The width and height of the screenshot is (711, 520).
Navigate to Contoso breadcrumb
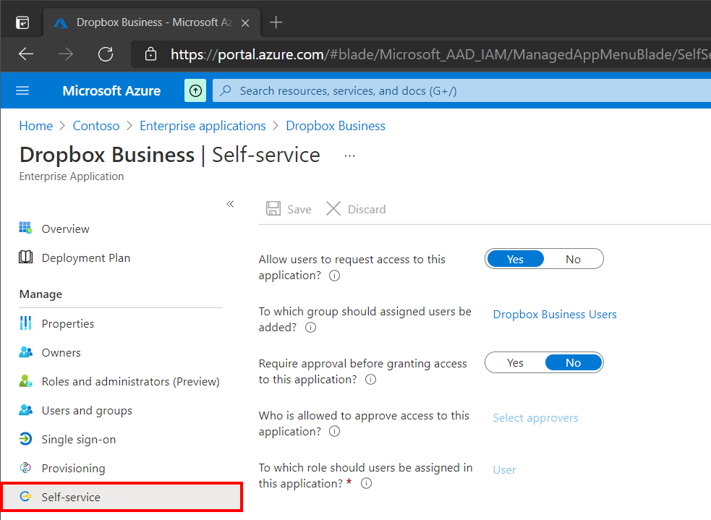point(96,126)
